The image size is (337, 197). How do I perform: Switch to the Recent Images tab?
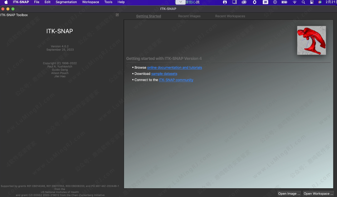pyautogui.click(x=189, y=16)
